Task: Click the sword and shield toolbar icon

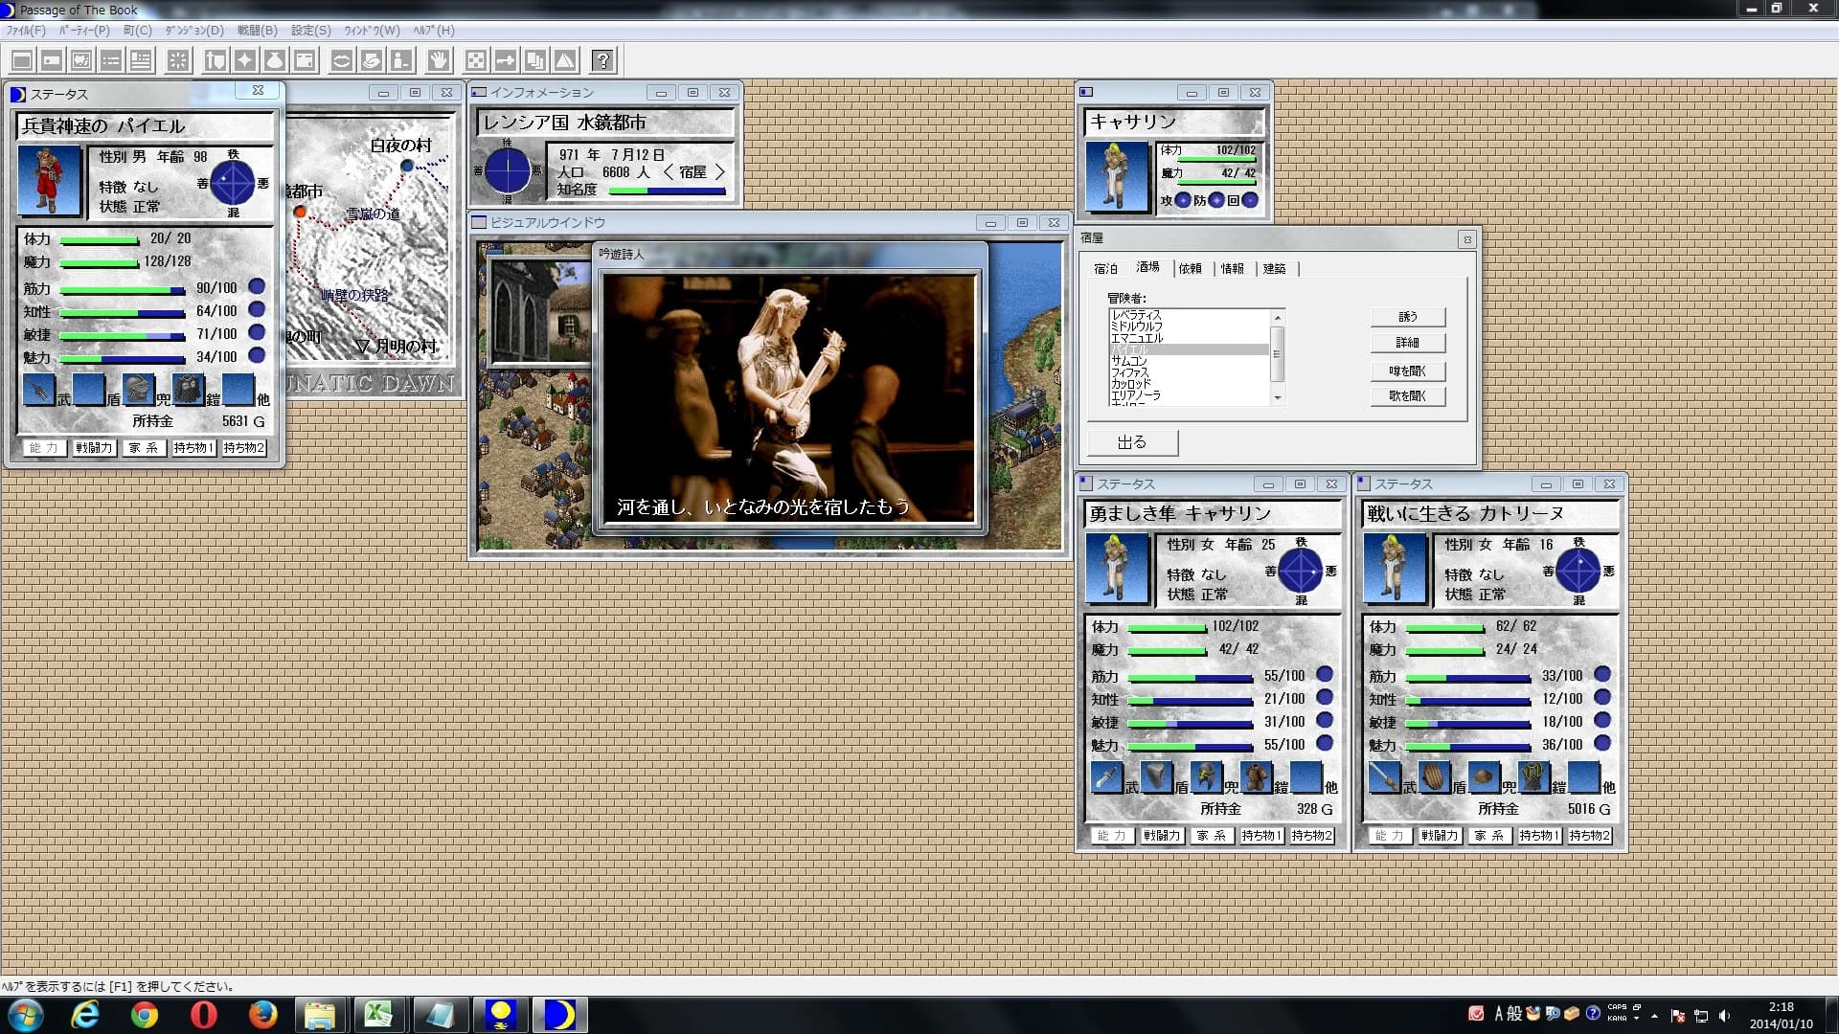Action: point(216,61)
